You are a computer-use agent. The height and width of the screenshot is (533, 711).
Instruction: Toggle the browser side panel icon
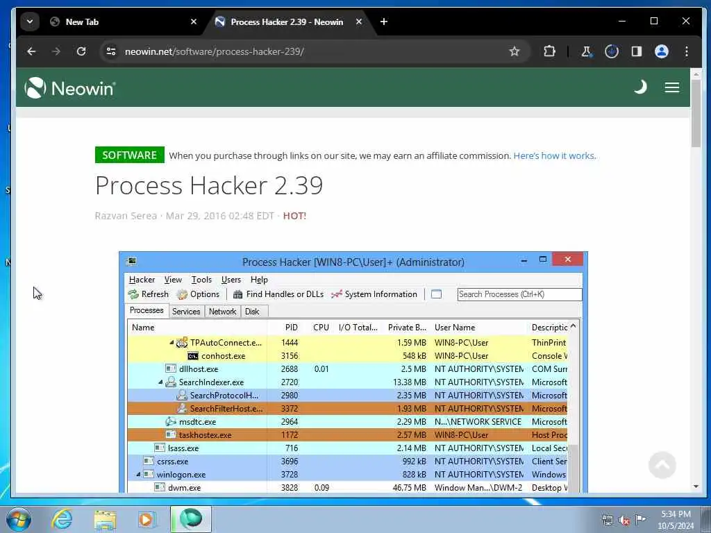coord(637,51)
